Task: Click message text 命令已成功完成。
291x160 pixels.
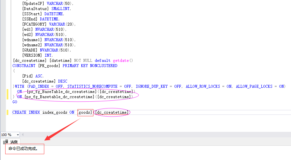Action: coord(23,149)
